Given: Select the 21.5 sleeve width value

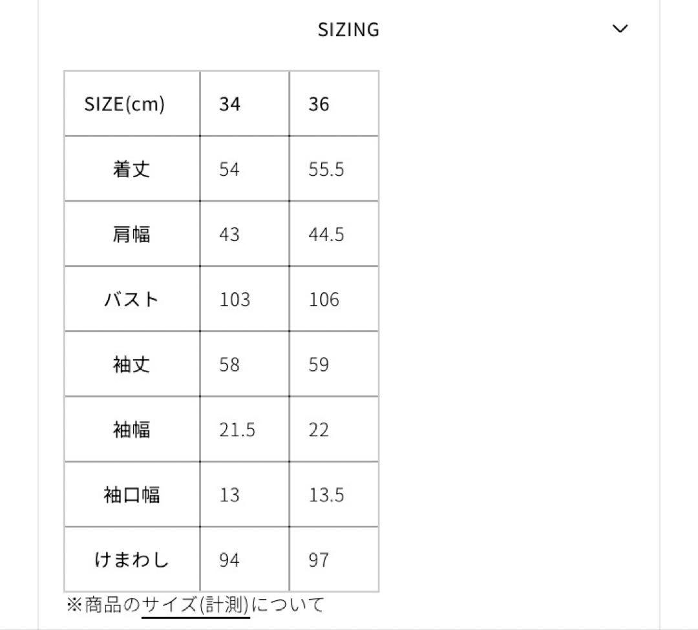Looking at the screenshot, I should click(237, 430).
